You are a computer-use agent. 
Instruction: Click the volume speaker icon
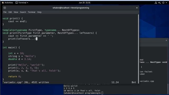point(159,3)
